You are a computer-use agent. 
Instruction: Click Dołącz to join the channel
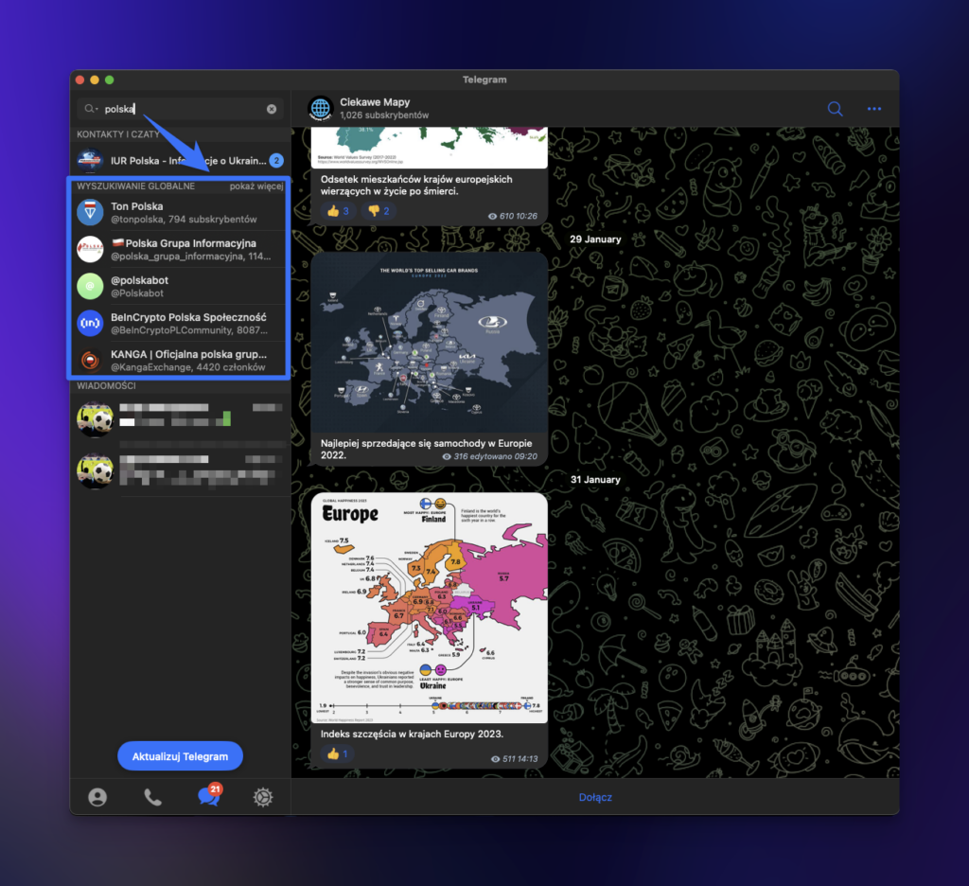pos(595,797)
